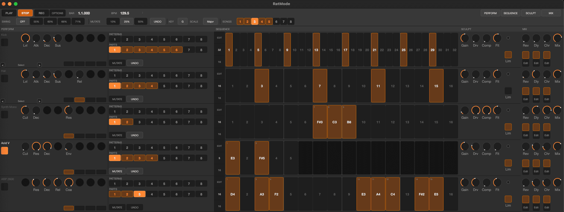This screenshot has width=564, height=212.
Task: Select song slot 6
Action: (276, 21)
